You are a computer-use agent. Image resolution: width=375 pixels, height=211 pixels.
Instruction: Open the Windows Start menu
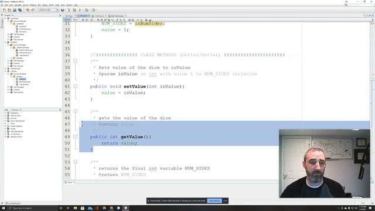[x=4, y=208]
